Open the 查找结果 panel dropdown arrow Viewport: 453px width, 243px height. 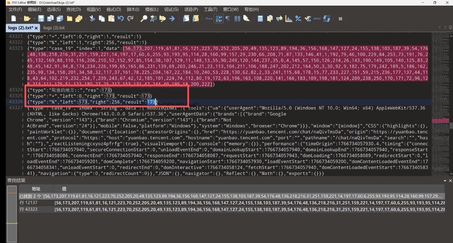[x=445, y=181]
